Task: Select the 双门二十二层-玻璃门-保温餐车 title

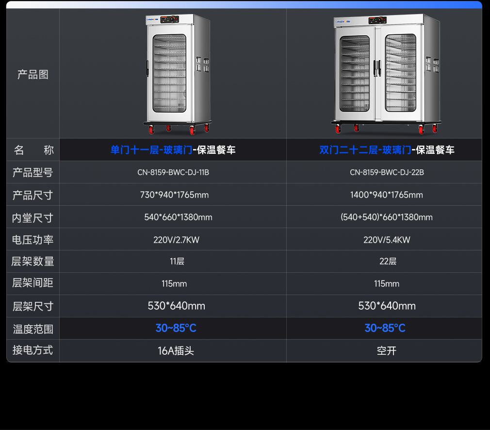Action: [x=387, y=150]
